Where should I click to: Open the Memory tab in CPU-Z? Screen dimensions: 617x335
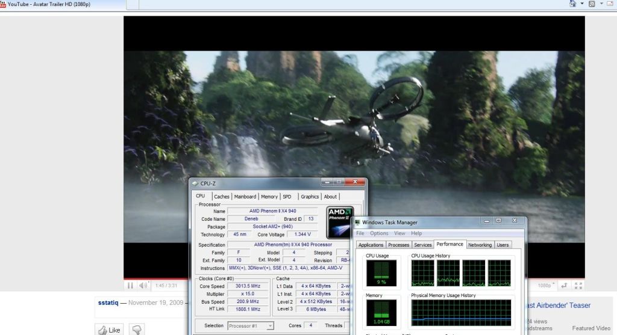tap(269, 196)
